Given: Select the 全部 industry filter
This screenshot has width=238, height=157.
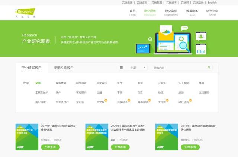Looking at the screenshot, I should pyautogui.click(x=38, y=83).
